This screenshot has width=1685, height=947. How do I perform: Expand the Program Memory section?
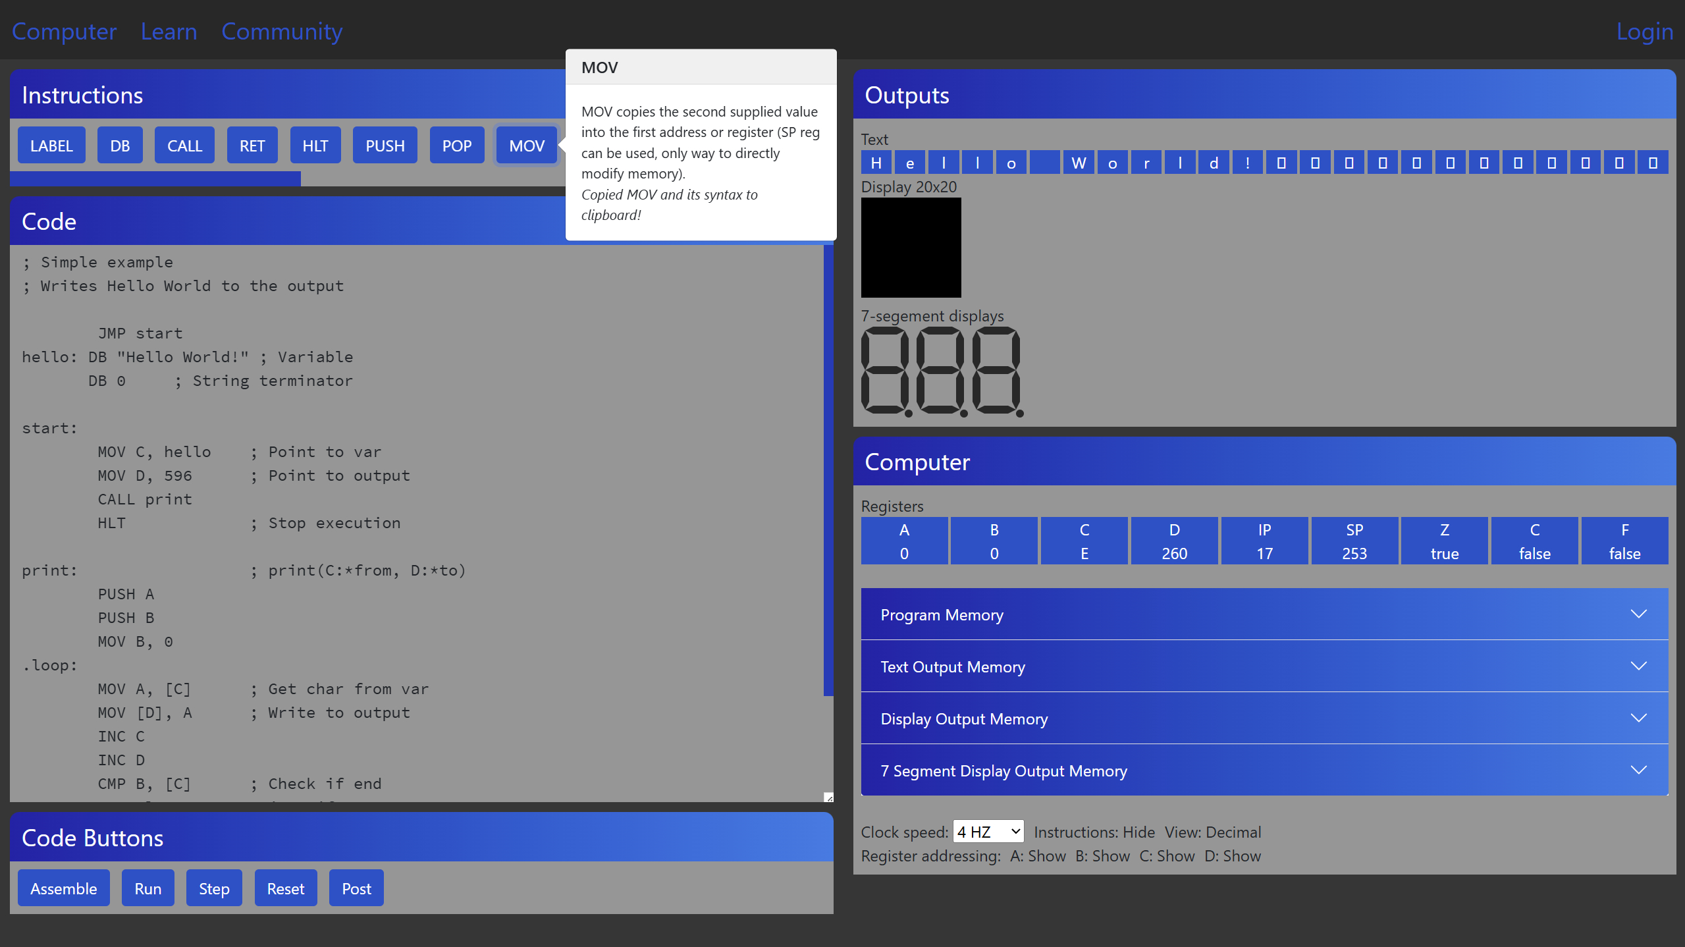(1264, 614)
